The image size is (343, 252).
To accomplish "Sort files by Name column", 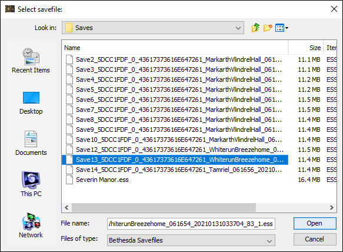I will (x=175, y=48).
